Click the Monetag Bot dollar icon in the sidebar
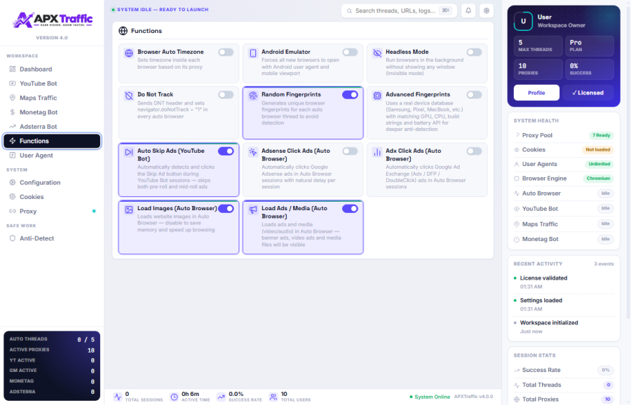The height and width of the screenshot is (405, 631). pyautogui.click(x=13, y=112)
